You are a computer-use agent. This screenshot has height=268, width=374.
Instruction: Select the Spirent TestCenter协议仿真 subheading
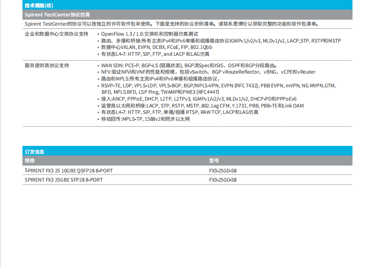57,15
